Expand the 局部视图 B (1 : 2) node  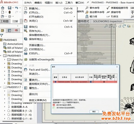pos(5,111)
